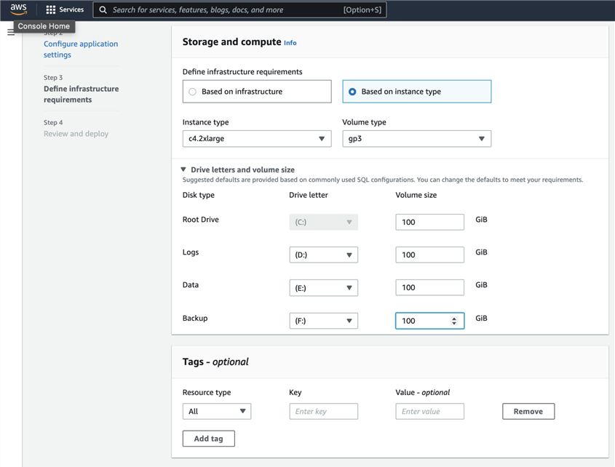Open the hamburger side navigation menu

pyautogui.click(x=10, y=32)
